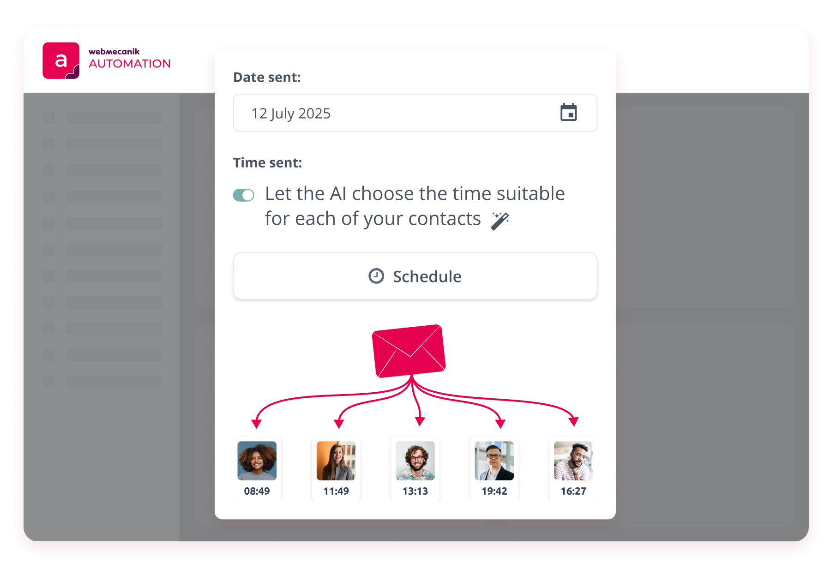Image resolution: width=831 pixels, height=569 pixels.
Task: Click the 11:49 send time label
Action: tap(336, 491)
